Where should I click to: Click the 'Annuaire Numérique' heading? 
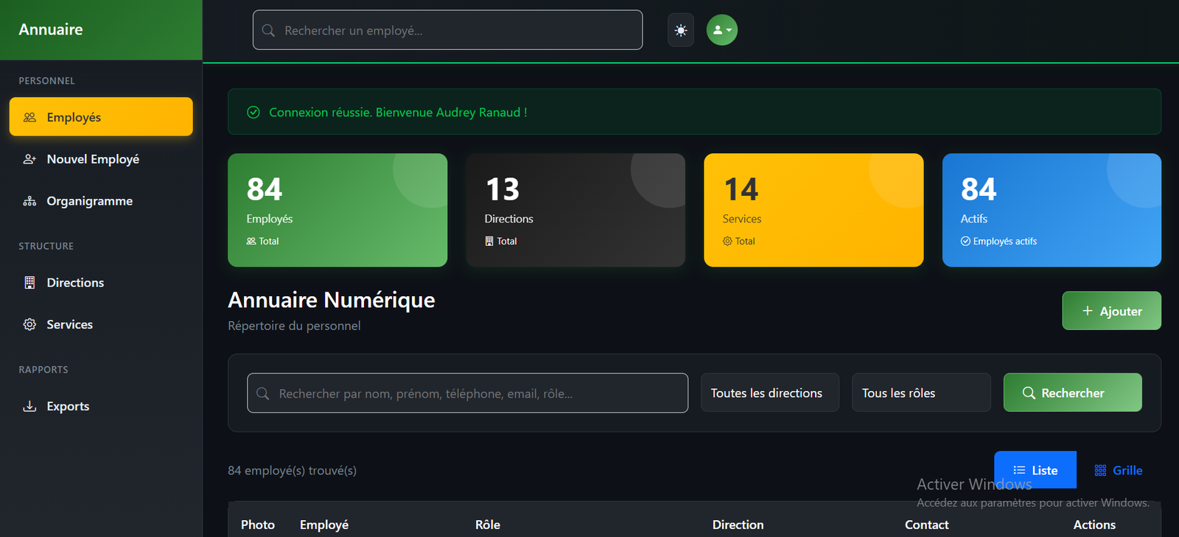[332, 300]
